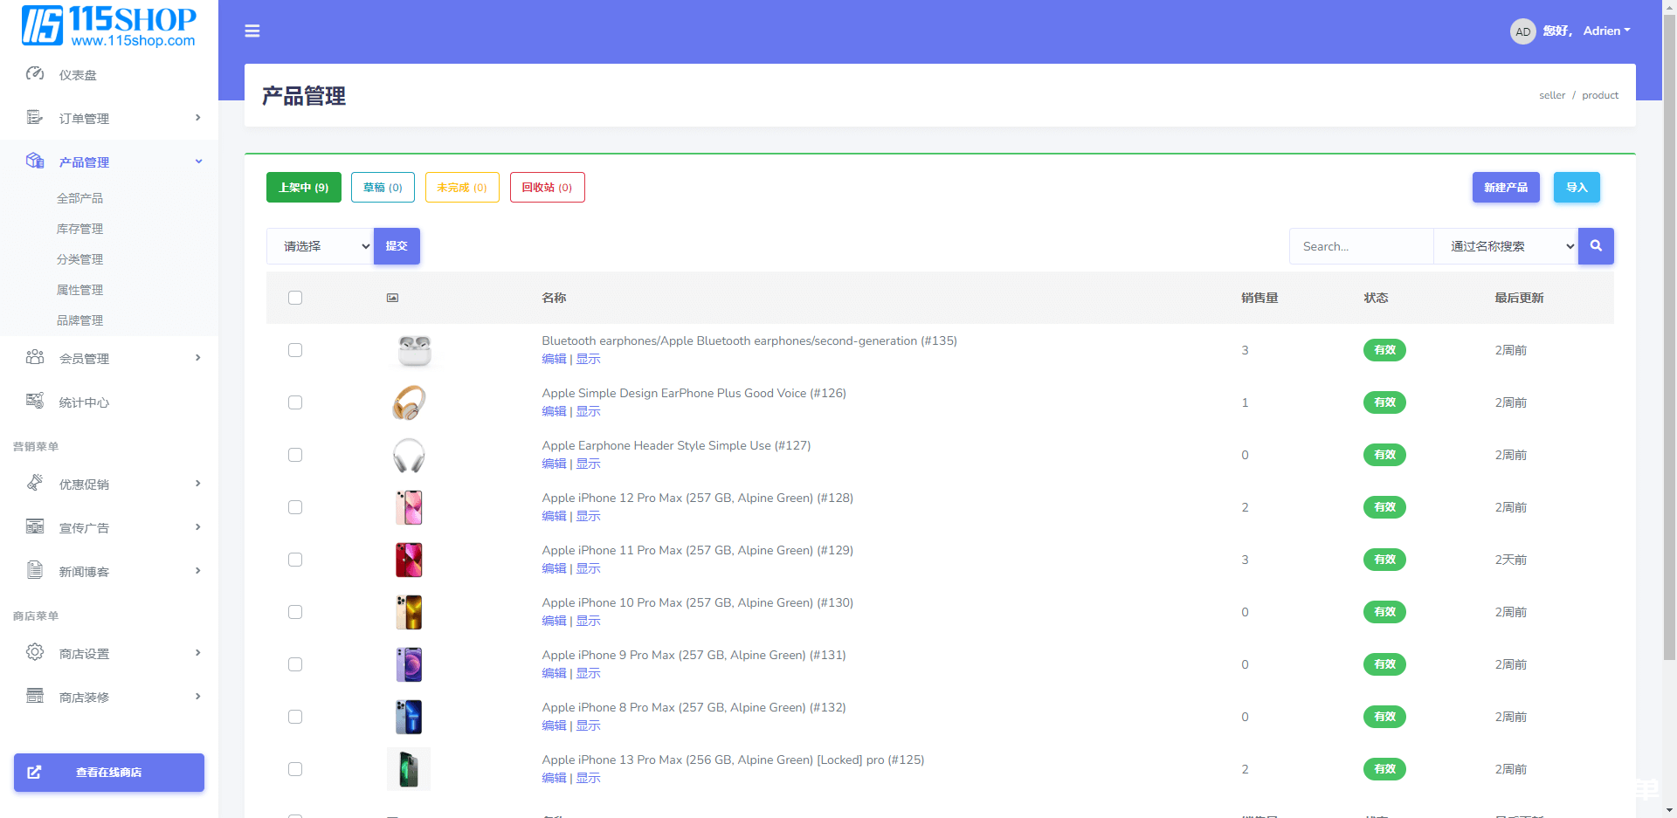Image resolution: width=1677 pixels, height=818 pixels.
Task: Open the 品牌管理 submenu item
Action: coord(79,320)
